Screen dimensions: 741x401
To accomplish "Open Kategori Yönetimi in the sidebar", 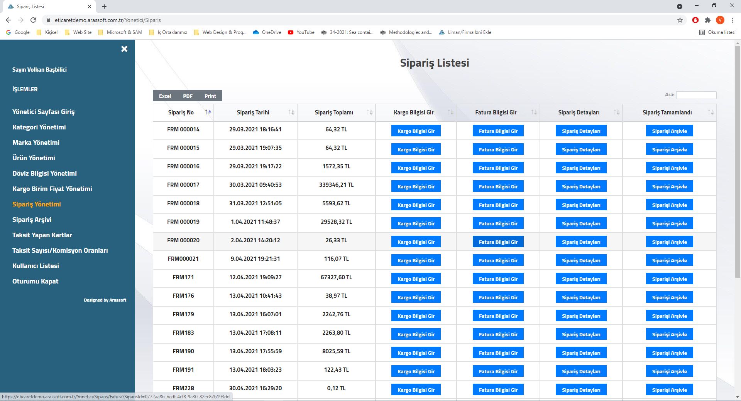I will coord(39,127).
